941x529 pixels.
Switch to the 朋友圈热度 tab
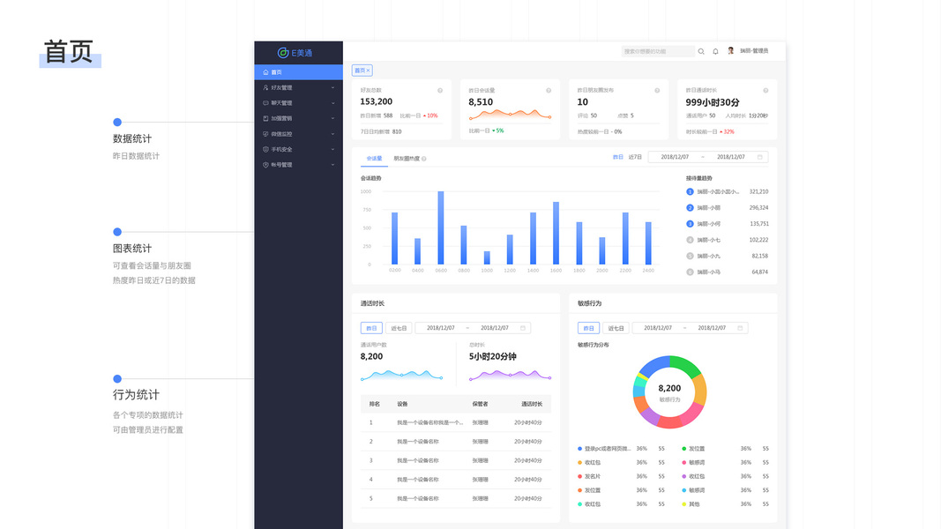407,159
